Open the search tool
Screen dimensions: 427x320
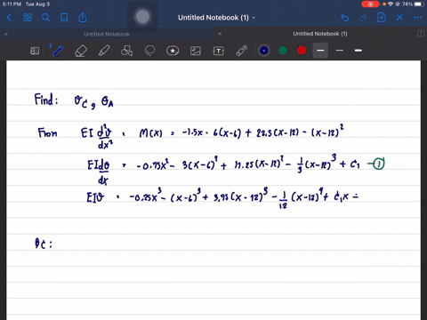(45, 18)
